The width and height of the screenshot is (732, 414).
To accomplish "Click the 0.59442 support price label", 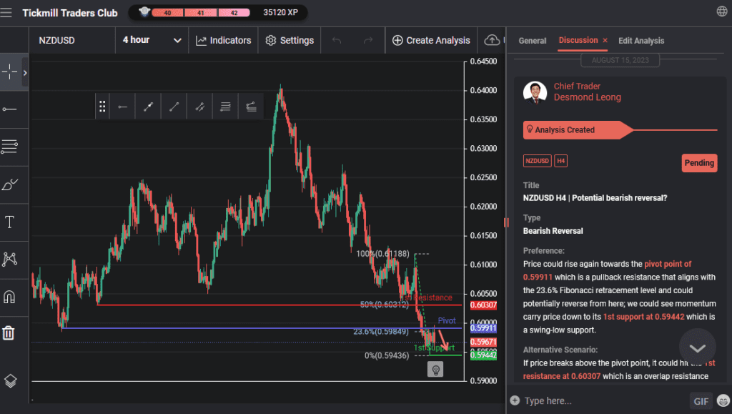I will pos(483,355).
